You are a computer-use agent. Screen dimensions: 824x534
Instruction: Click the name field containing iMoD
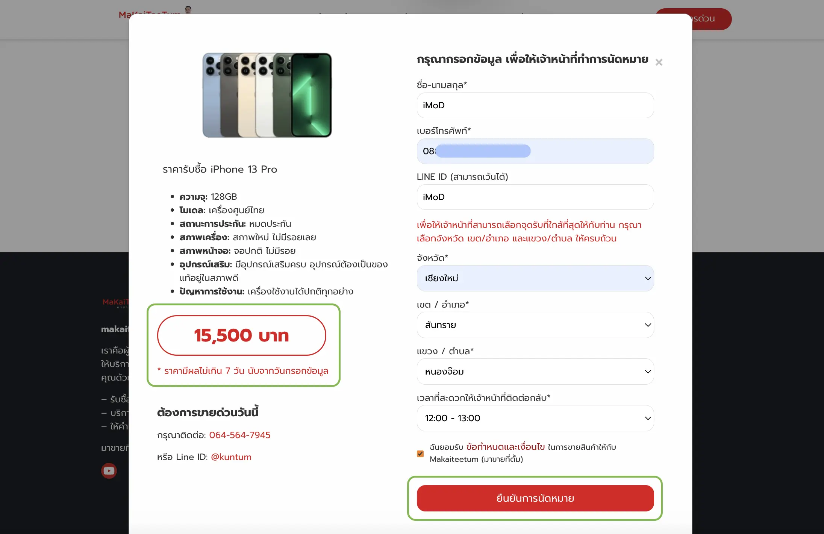535,105
